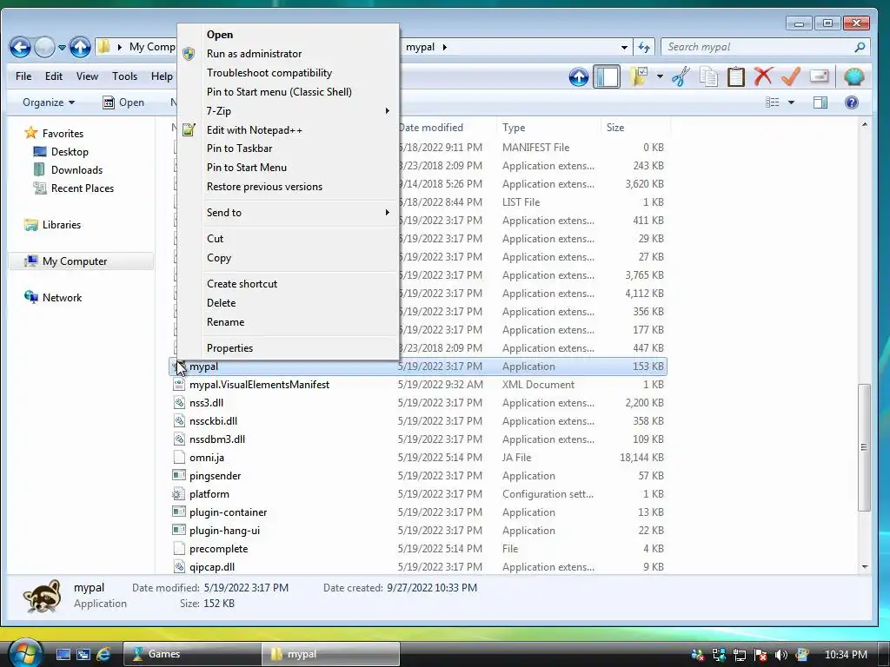Click the Copy pages toolbar icon
Viewport: 890px width, 667px height.
coord(708,76)
